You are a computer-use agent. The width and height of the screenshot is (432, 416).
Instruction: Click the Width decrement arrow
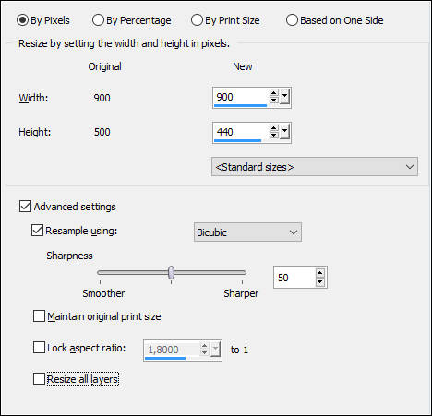(x=273, y=100)
